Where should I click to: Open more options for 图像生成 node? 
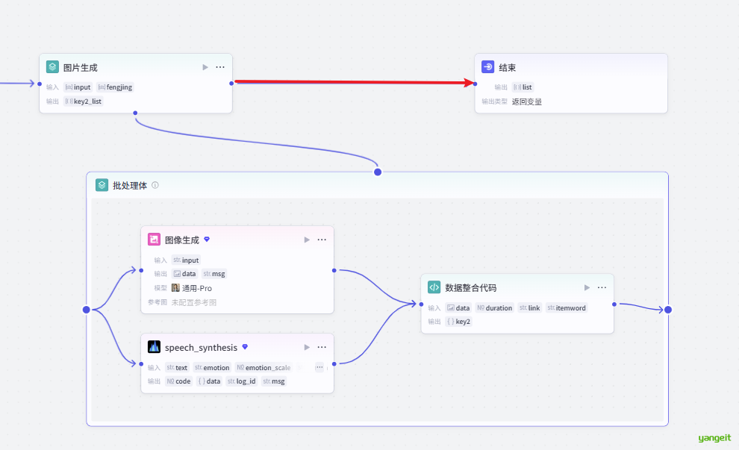point(322,240)
